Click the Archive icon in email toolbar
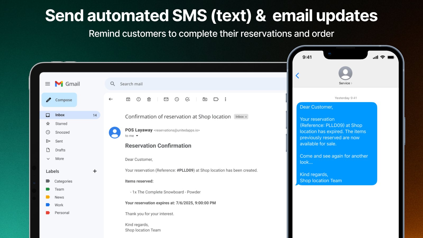This screenshot has width=423, height=238. [128, 99]
